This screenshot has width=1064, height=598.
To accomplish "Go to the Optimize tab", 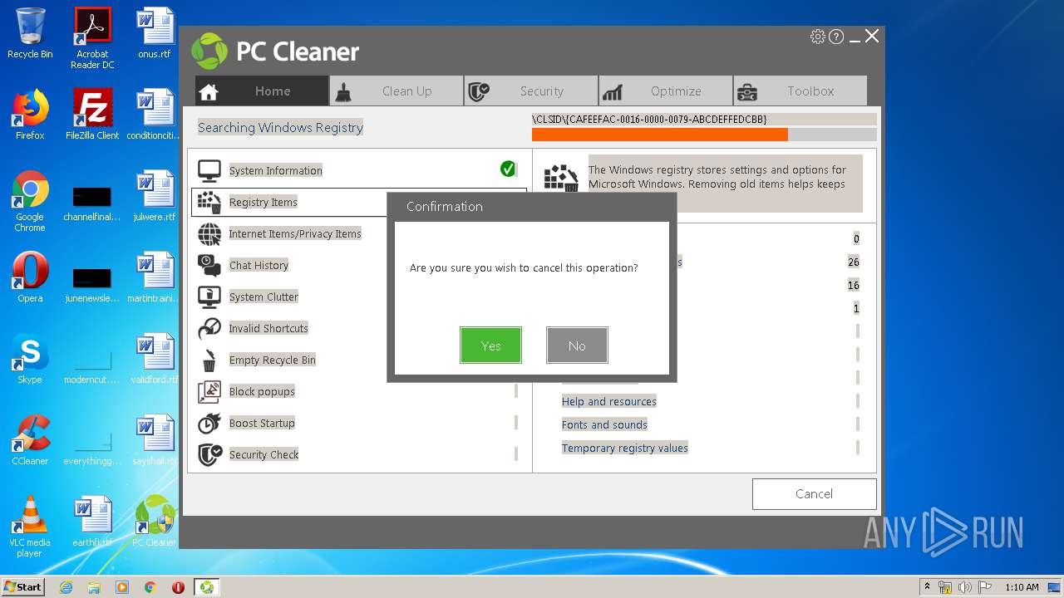I will [x=666, y=91].
